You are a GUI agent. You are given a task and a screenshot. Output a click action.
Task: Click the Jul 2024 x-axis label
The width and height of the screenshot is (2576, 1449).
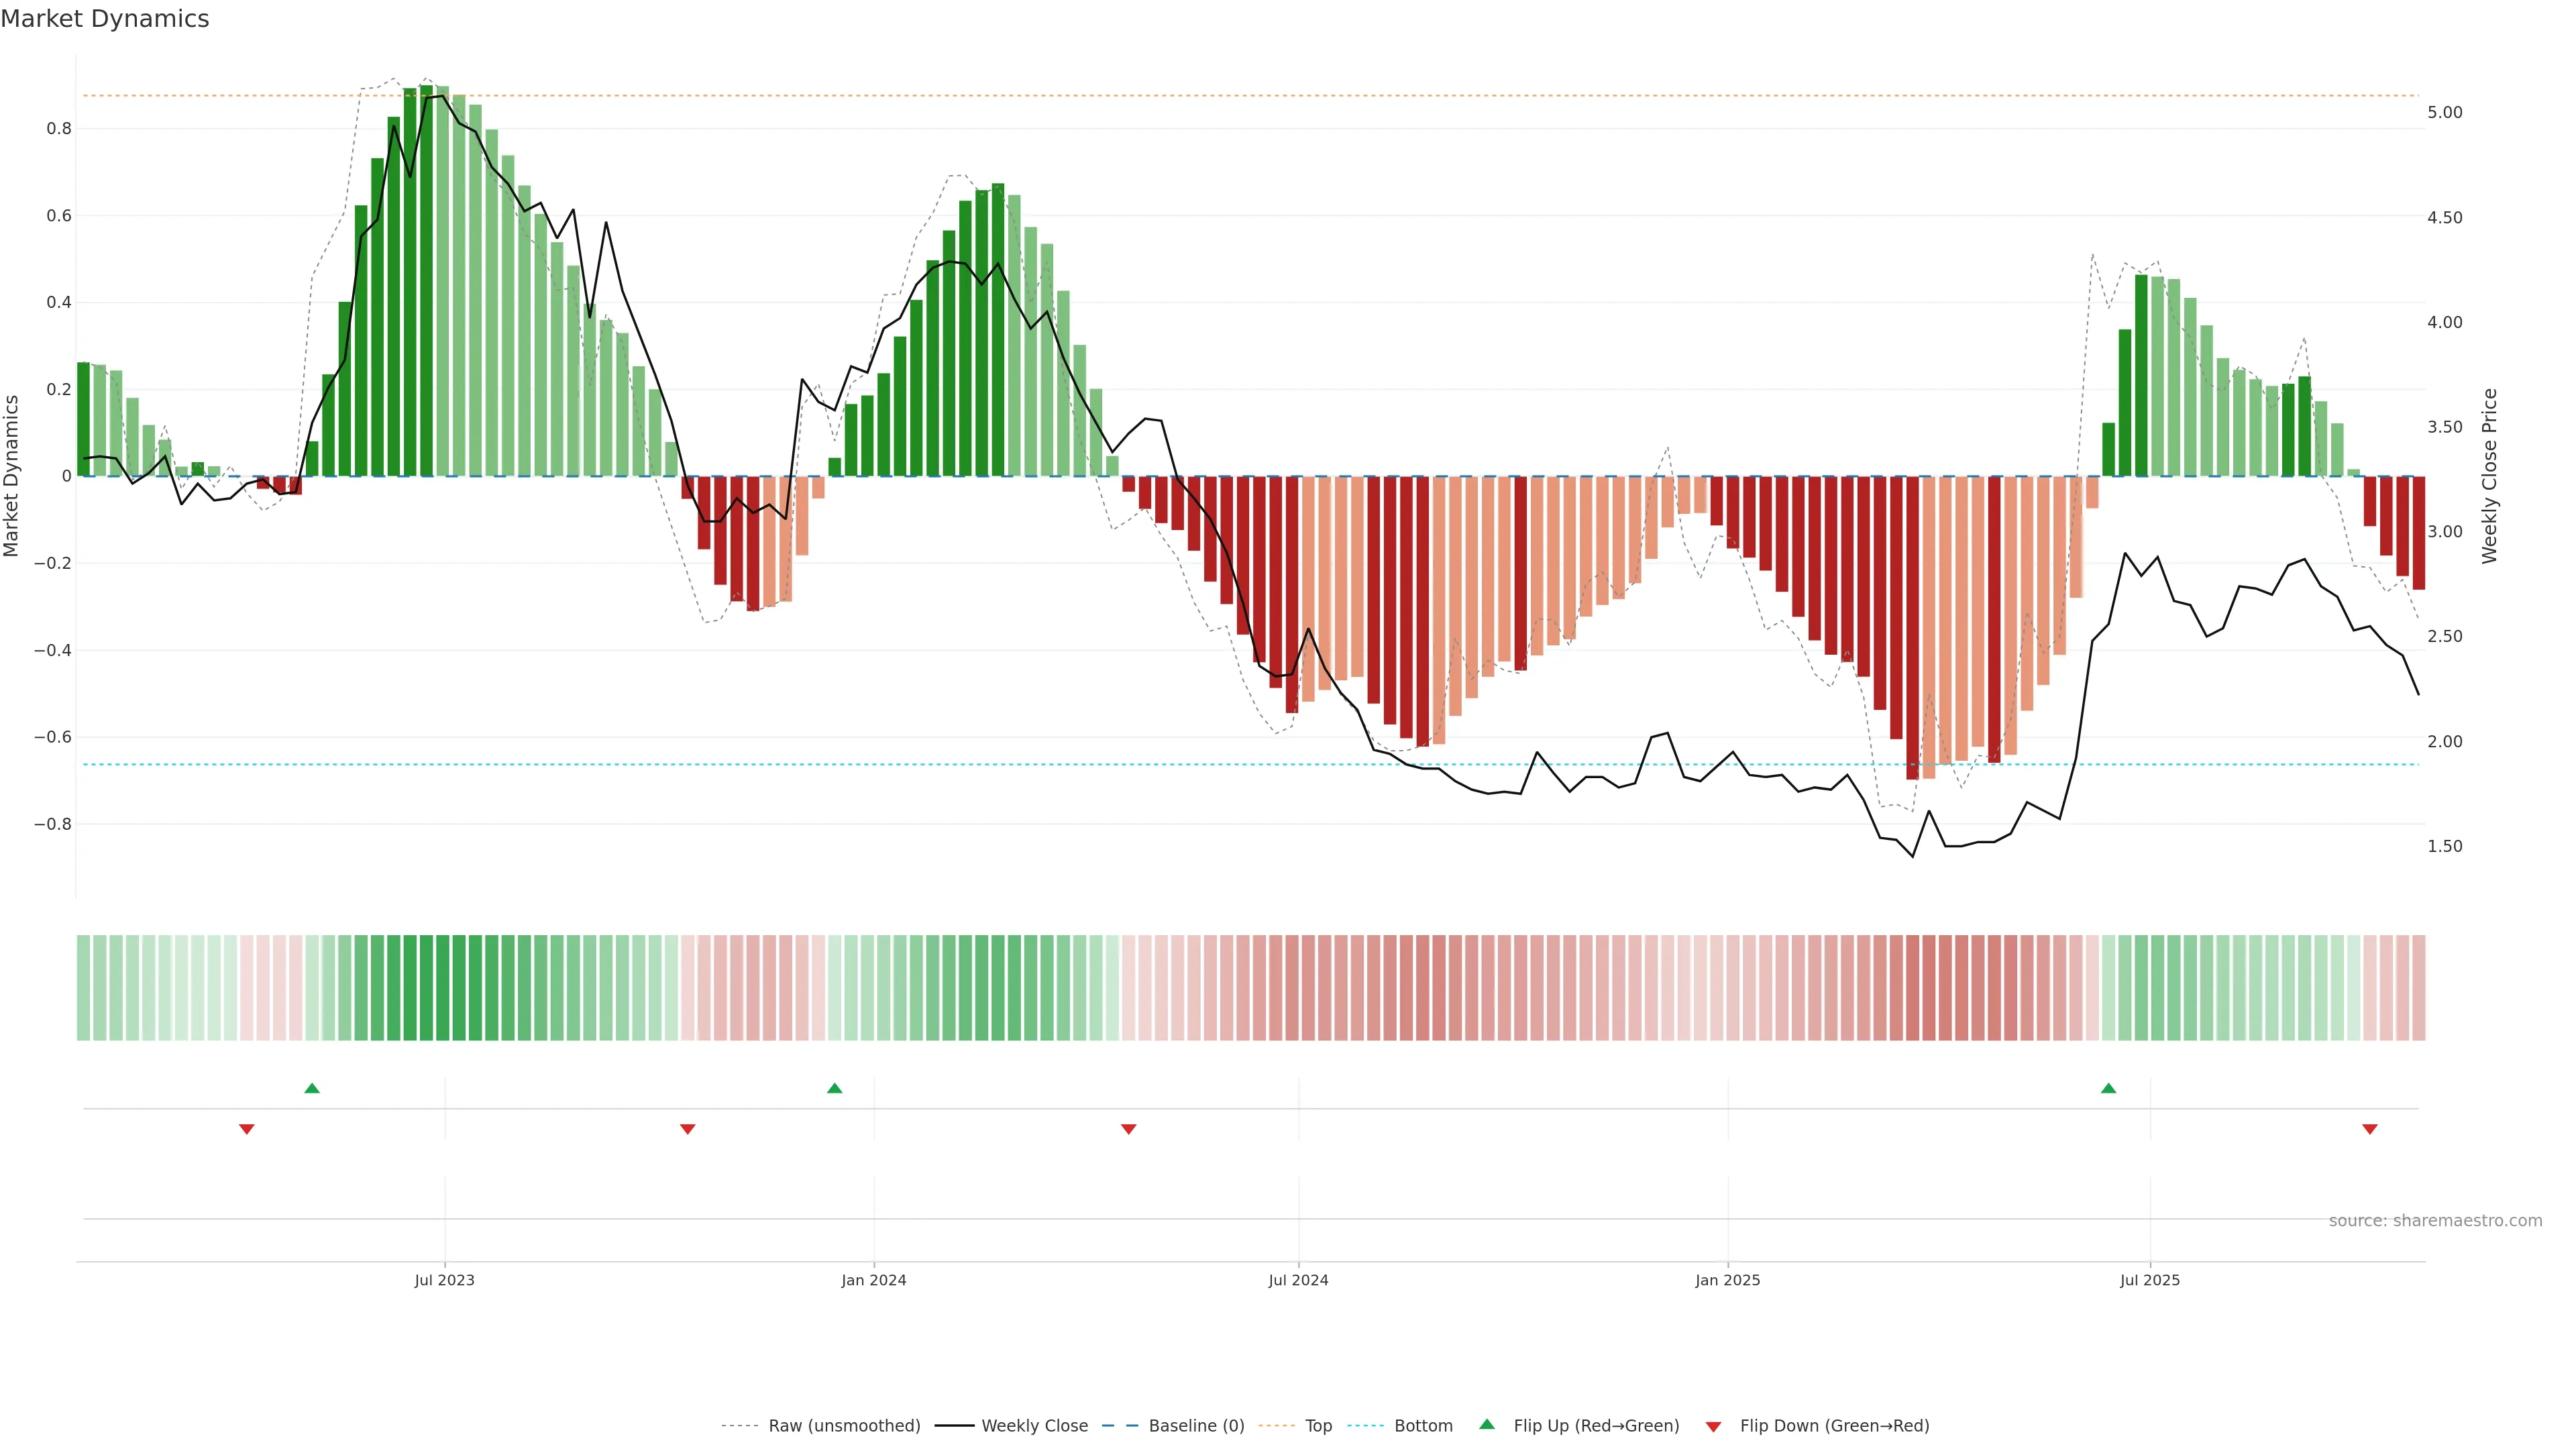[x=1298, y=1280]
